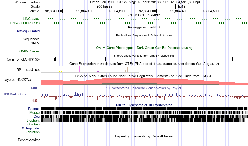
Task: Select the Rhesus alignment label
Action: tap(34, 109)
